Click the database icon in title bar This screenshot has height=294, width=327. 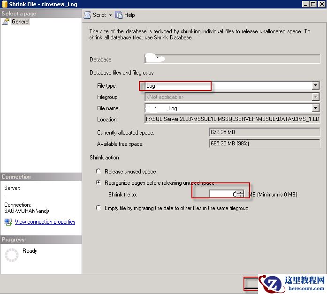[x=5, y=4]
